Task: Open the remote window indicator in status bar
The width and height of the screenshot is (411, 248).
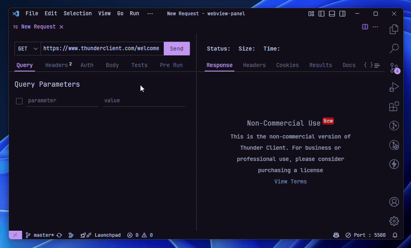Action: click(15, 235)
